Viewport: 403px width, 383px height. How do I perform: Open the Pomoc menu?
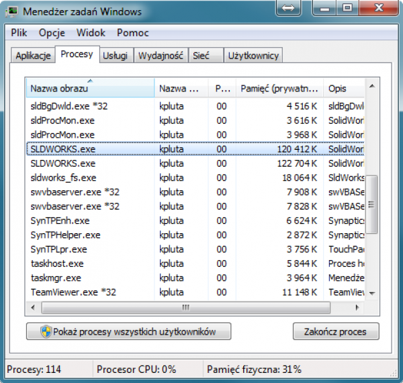[132, 33]
